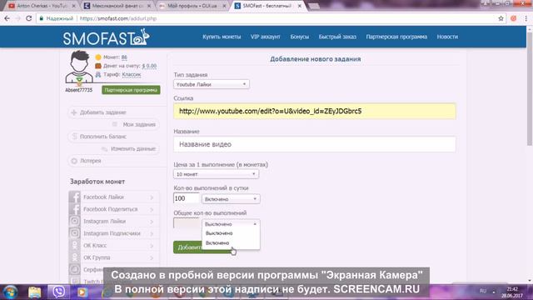Click the SMOFAST snail logo
Viewport: 533px width, 300px height.
pyautogui.click(x=106, y=37)
